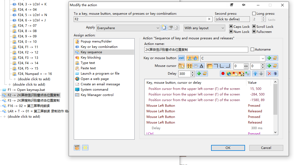Click the blue move-up arrow icon
Screen dimensions: 295x165
click(x=255, y=74)
